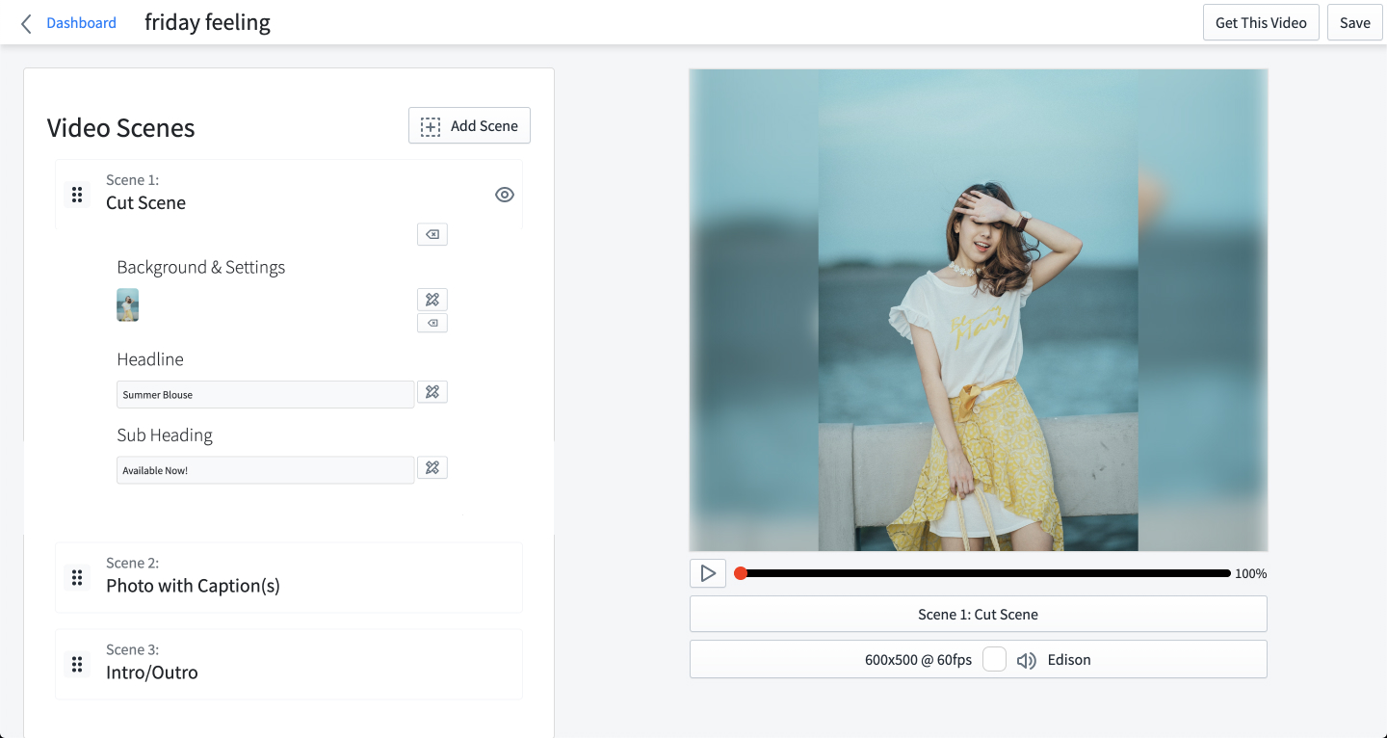Add a new scene
This screenshot has height=738, width=1387.
point(469,126)
